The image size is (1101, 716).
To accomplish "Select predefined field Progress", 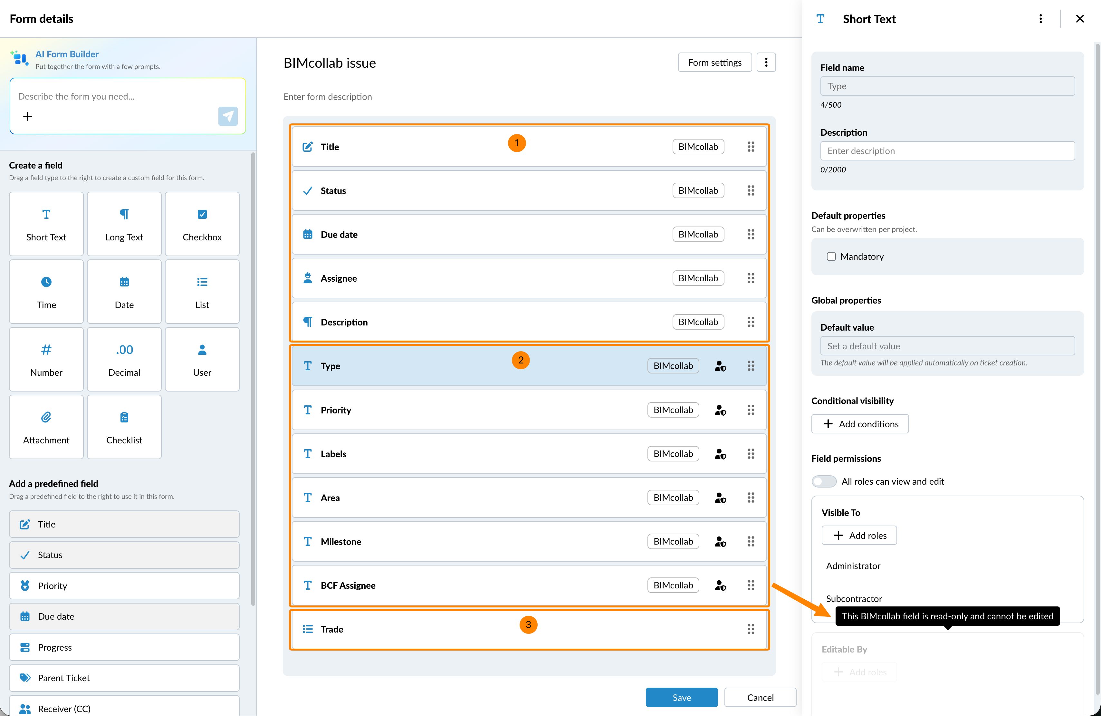I will (124, 647).
